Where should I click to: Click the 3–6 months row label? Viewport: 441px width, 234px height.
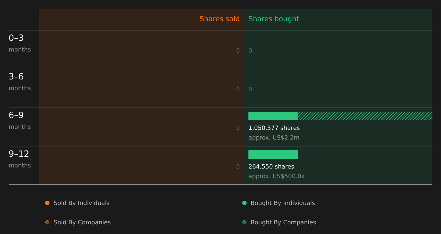[20, 82]
